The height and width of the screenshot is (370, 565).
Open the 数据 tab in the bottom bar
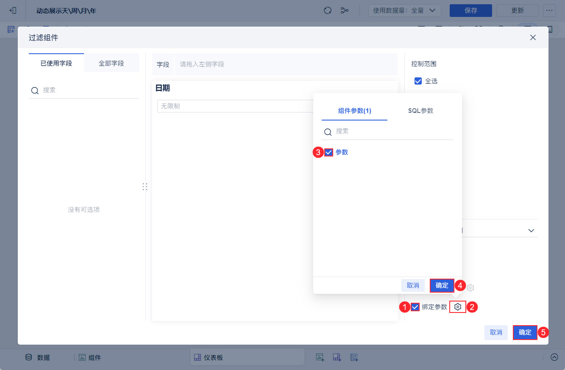[x=38, y=357]
